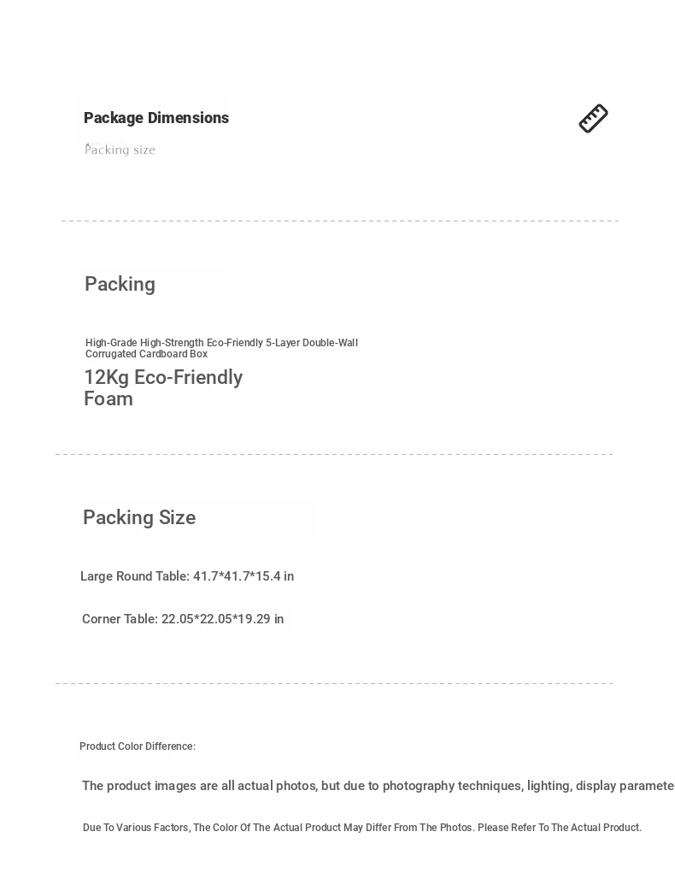Screen dimensions: 675x879
Task: Click the dashed divider above Product Color Difference
Action: coord(334,683)
